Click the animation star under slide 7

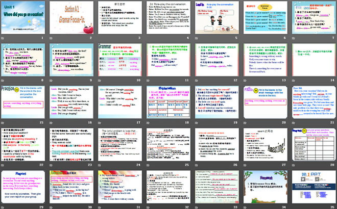coord(294,38)
